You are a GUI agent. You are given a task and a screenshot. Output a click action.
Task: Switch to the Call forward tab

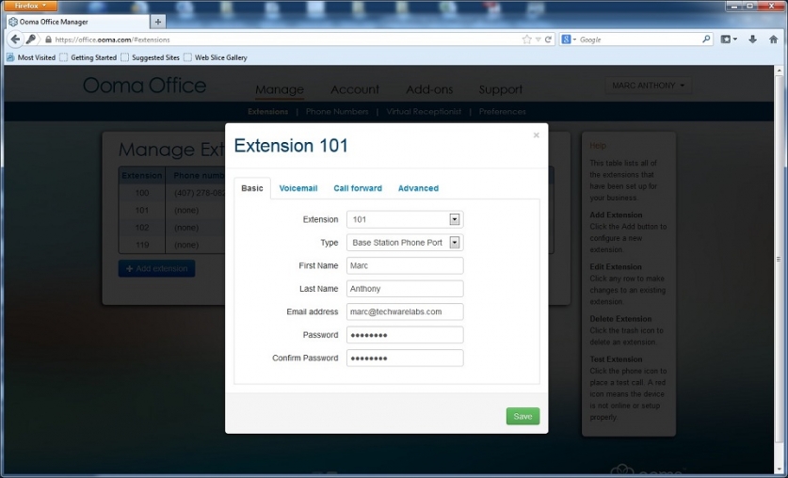(358, 188)
